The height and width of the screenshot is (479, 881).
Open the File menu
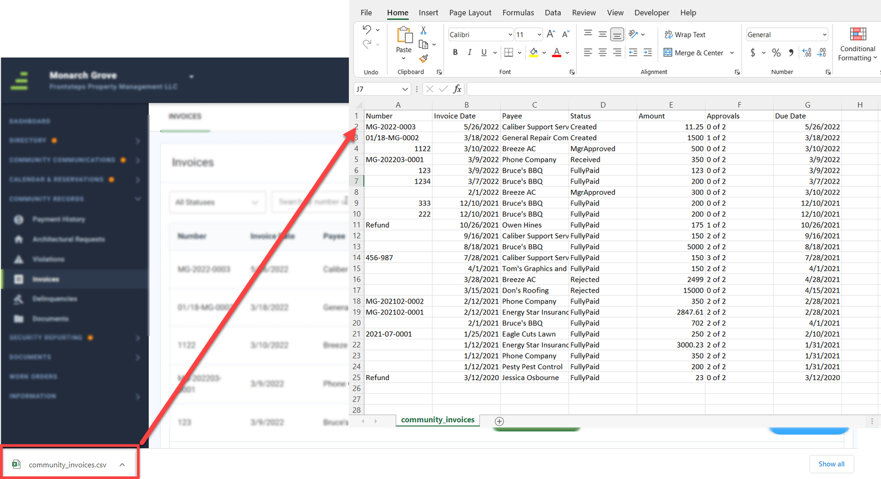366,13
